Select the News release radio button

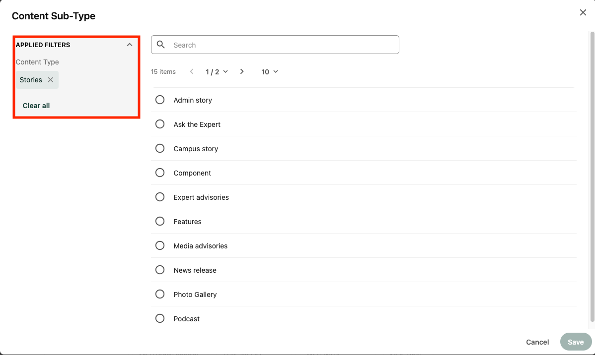pos(160,270)
